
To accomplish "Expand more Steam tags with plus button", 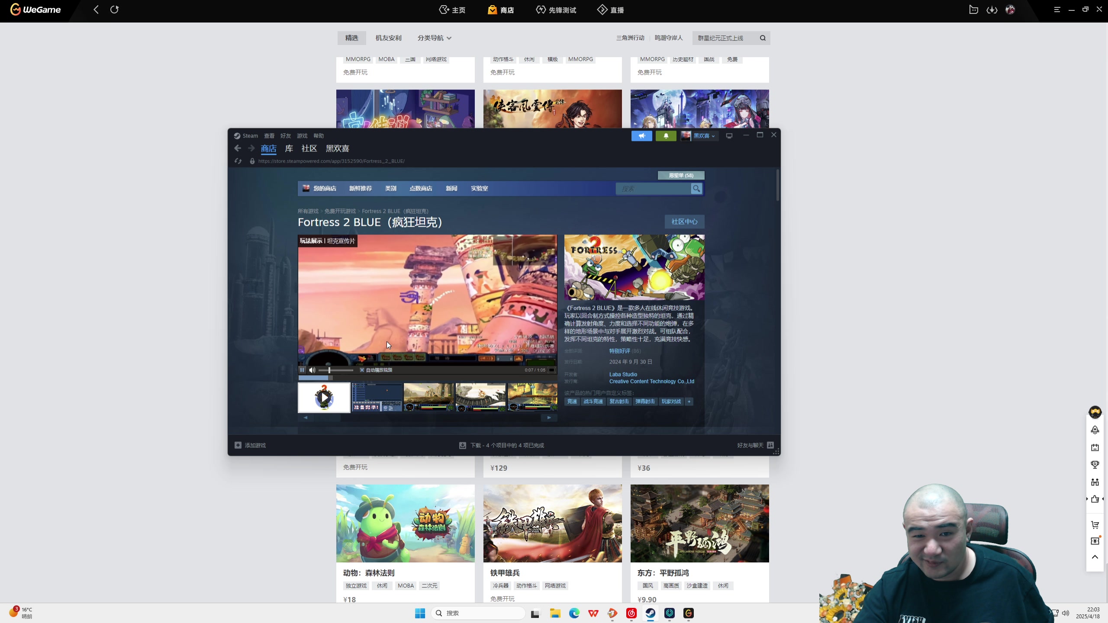I will pyautogui.click(x=689, y=401).
